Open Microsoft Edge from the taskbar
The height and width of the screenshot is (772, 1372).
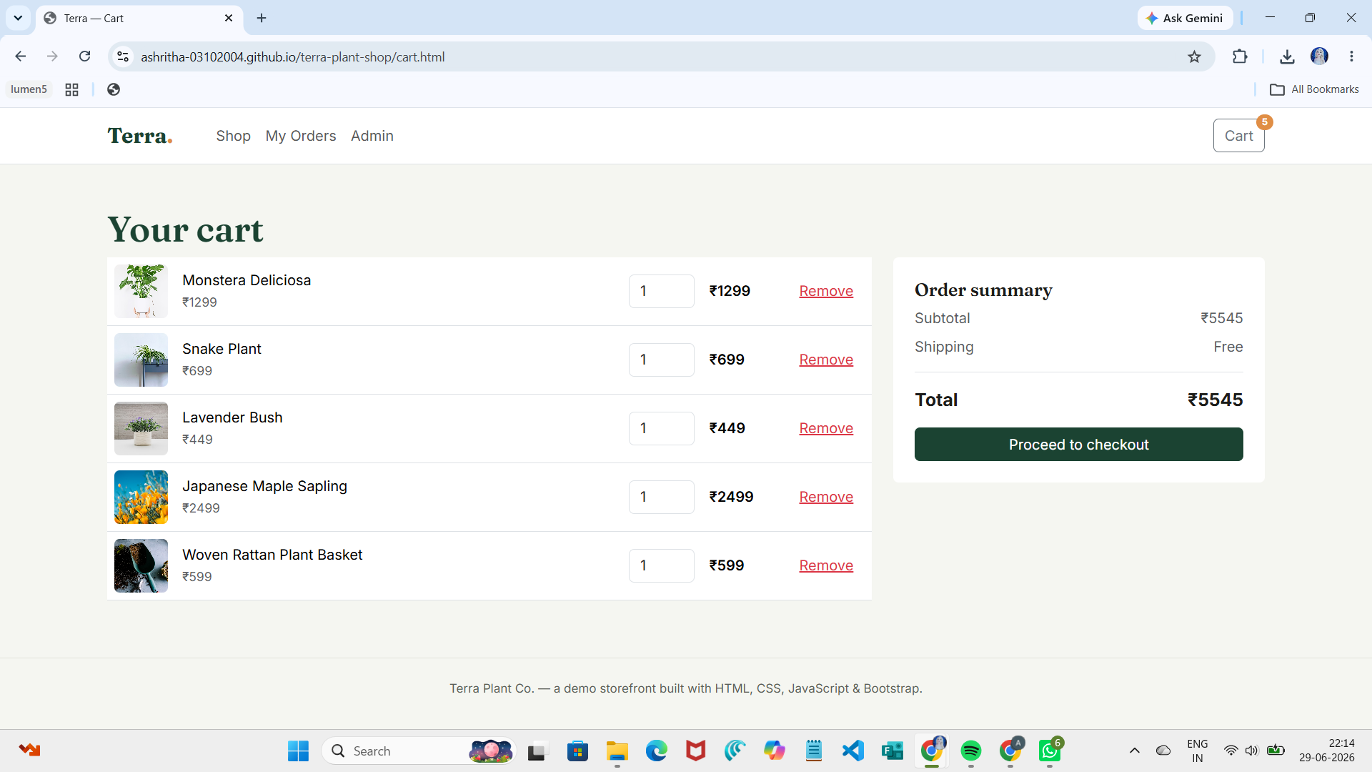pyautogui.click(x=656, y=751)
